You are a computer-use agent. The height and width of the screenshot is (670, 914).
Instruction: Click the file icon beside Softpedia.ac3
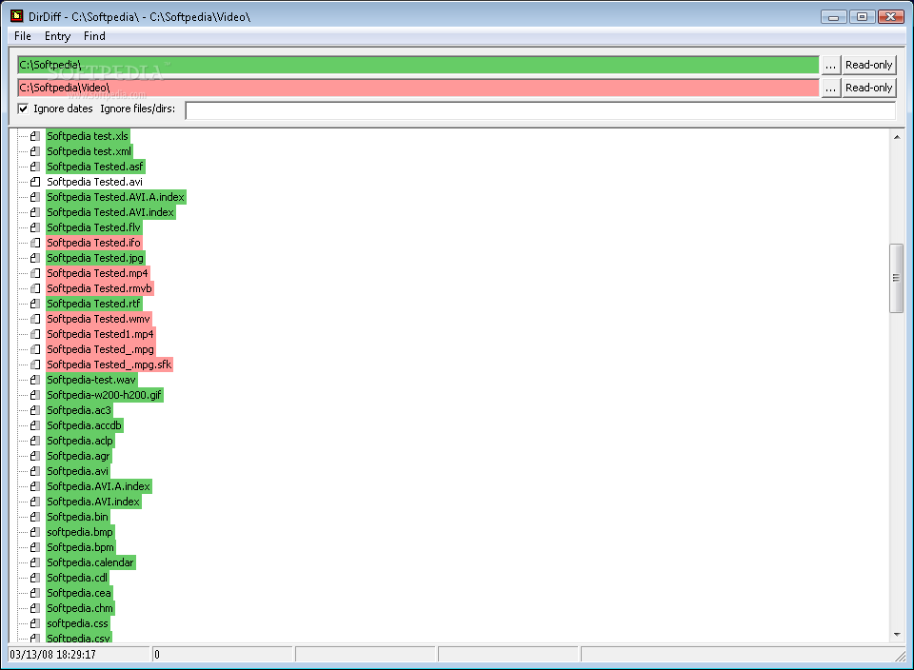35,410
